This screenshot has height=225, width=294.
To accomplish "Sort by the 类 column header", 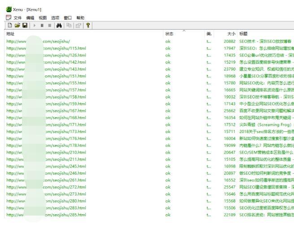I will [209, 34].
